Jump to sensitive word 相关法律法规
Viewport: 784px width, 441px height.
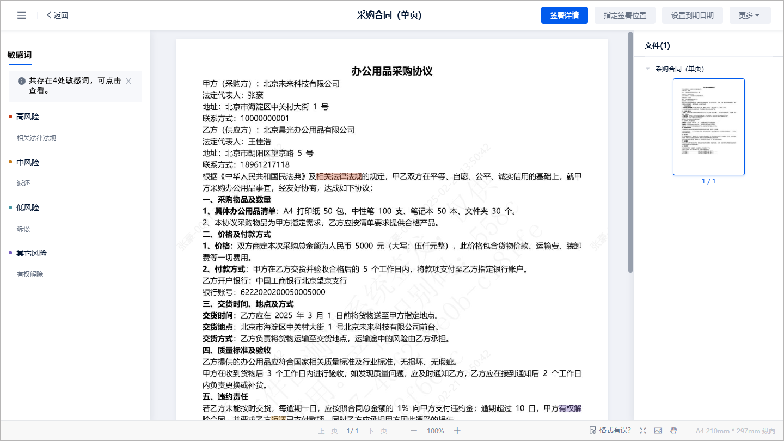point(36,138)
